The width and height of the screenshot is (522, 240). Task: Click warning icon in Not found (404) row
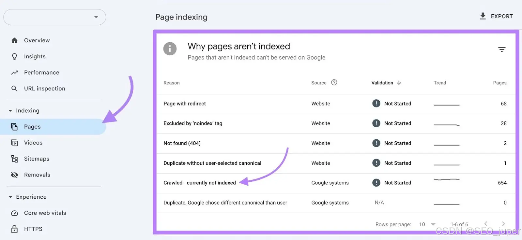click(376, 143)
